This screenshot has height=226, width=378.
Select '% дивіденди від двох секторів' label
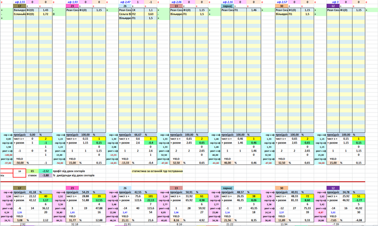coord(74,175)
